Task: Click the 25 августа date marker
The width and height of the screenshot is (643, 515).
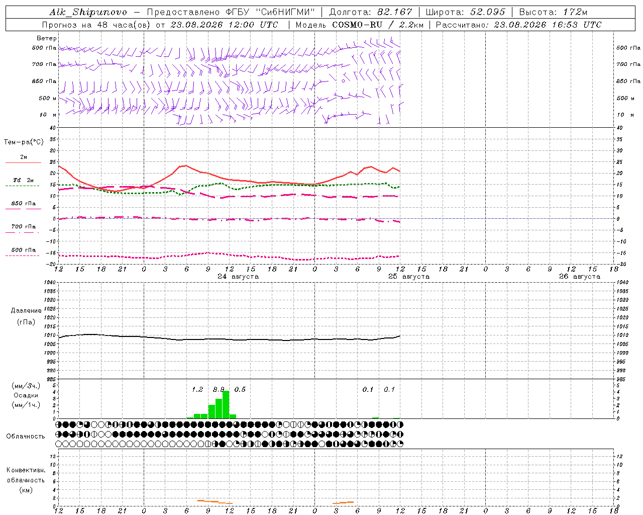Action: click(x=409, y=277)
